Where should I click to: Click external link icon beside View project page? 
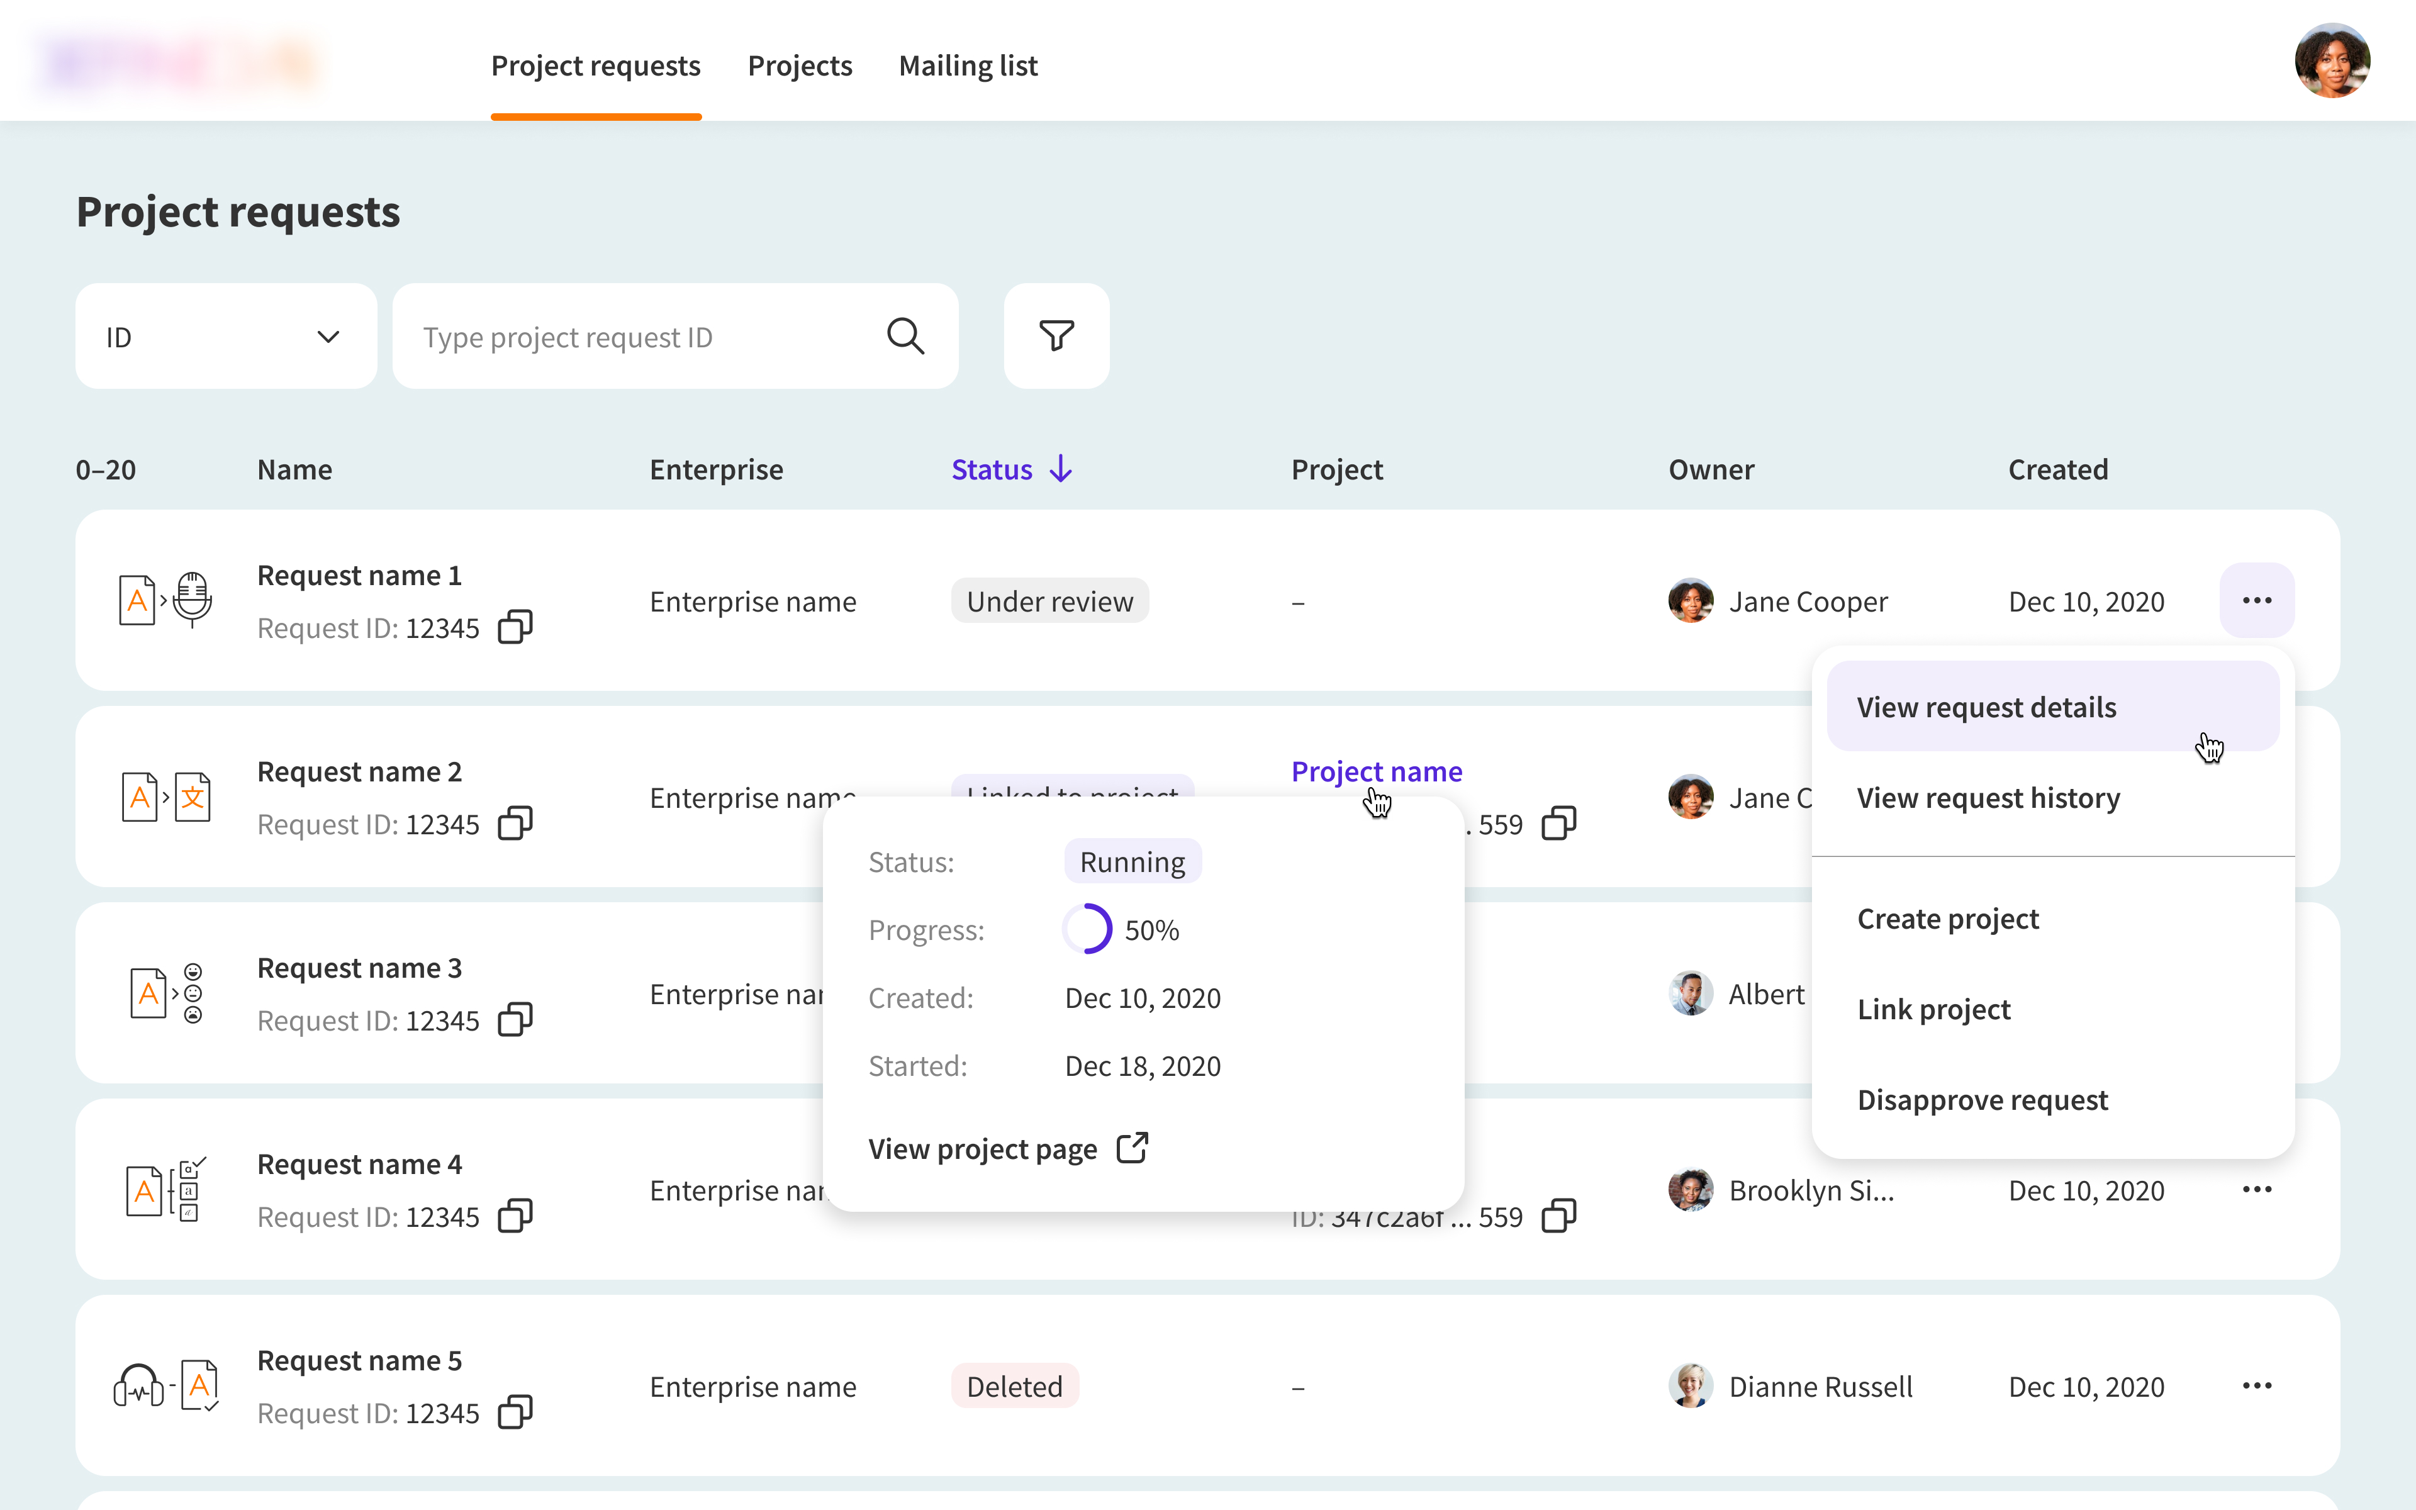(x=1132, y=1148)
